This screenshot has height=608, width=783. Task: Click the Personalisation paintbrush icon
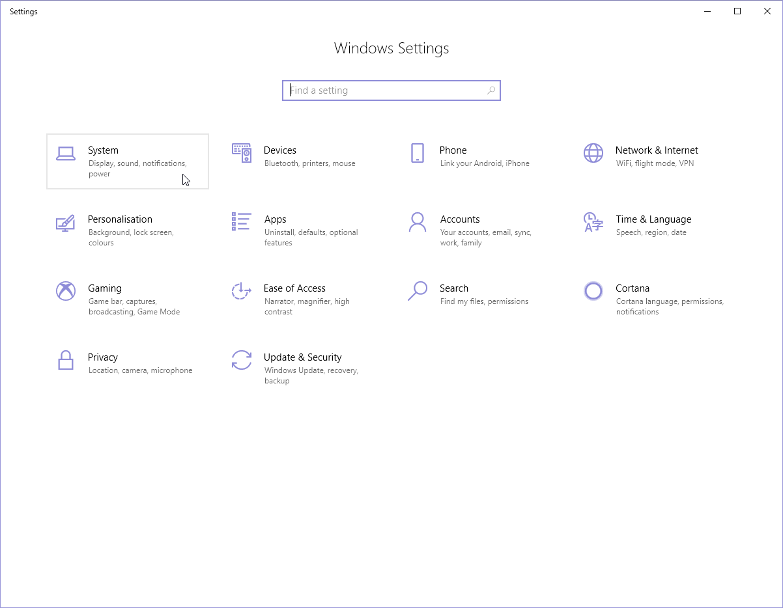65,223
